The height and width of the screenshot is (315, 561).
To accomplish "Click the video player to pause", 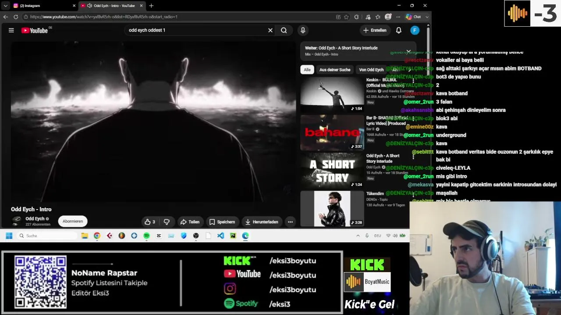I will click(153, 122).
